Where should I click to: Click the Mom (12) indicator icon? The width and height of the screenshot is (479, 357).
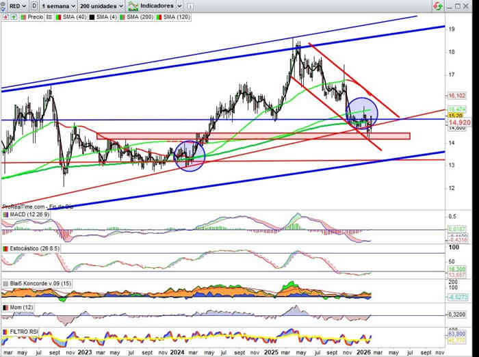pyautogui.click(x=5, y=308)
